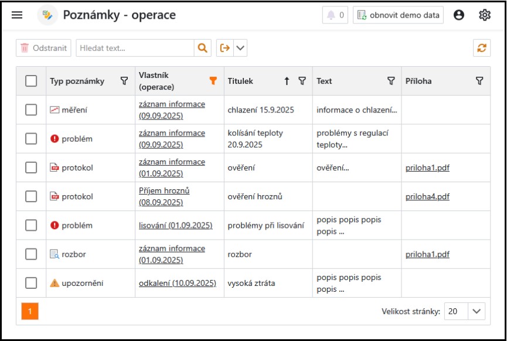Open the Příloha column filter
This screenshot has width=507, height=341.
click(x=479, y=81)
